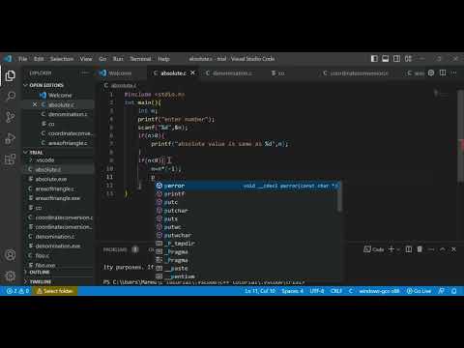Choose perror suggestion

coord(247,186)
